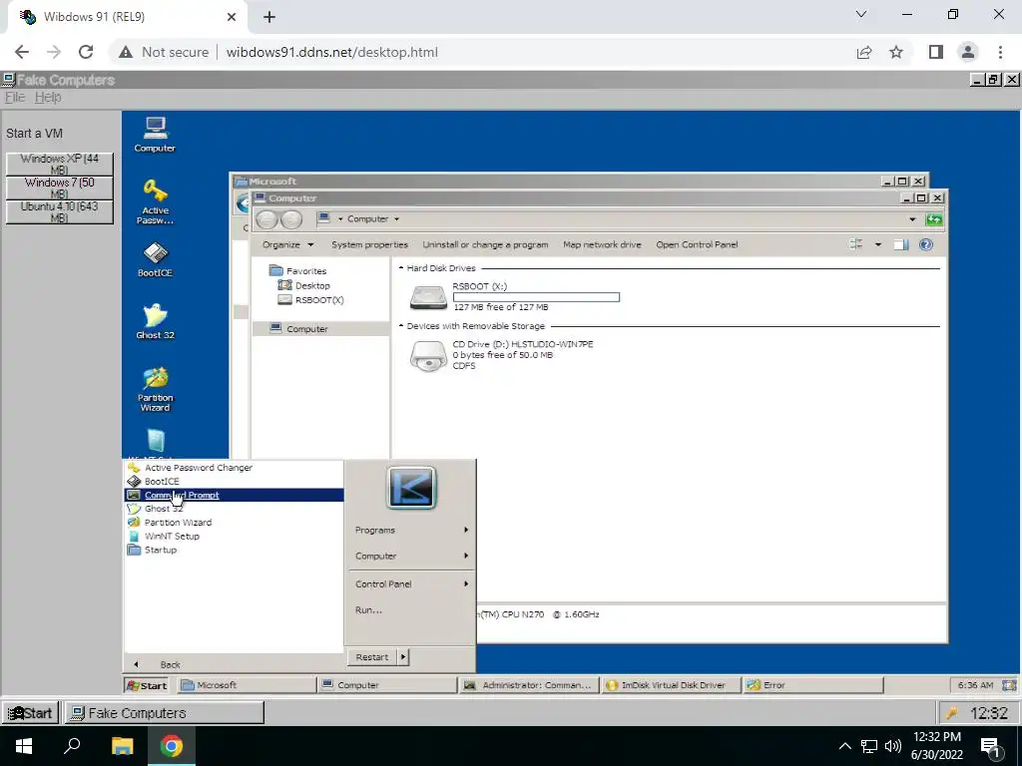Start the Windows 7 VM
This screenshot has width=1022, height=766.
(x=59, y=188)
